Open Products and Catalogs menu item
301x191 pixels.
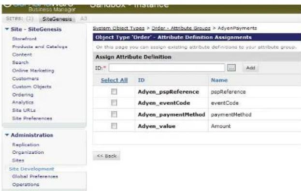click(x=40, y=47)
